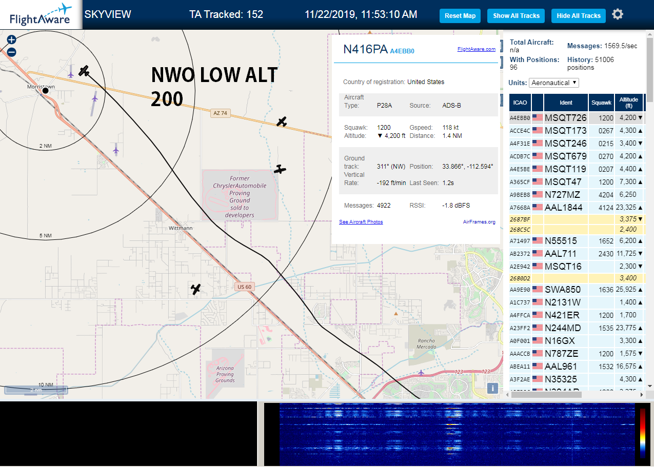This screenshot has height=467, width=654.
Task: Click the Reset Map button
Action: pyautogui.click(x=460, y=16)
